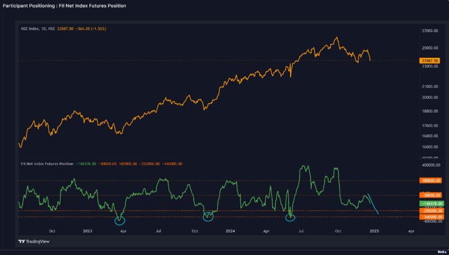Click the 16000.00 price axis label
The image size is (449, 255).
point(431,147)
